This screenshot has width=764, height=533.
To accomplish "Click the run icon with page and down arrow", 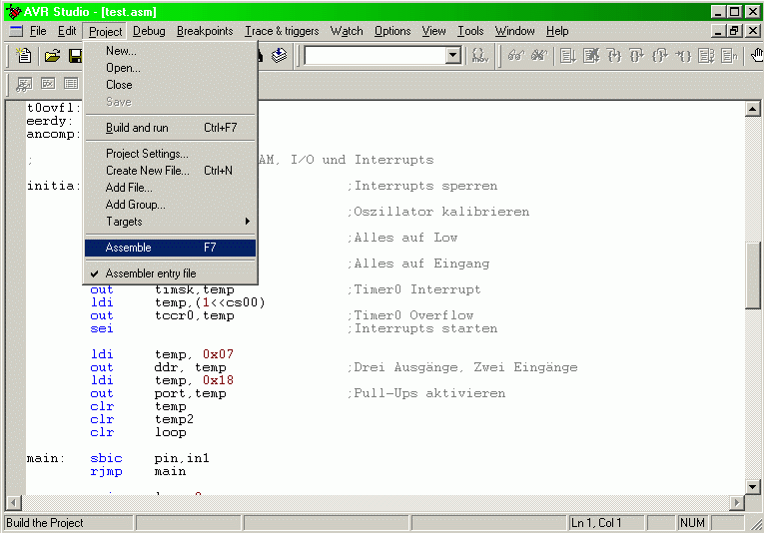I will click(x=567, y=56).
